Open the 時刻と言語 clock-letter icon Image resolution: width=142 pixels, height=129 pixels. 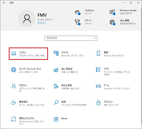(x=56, y=86)
